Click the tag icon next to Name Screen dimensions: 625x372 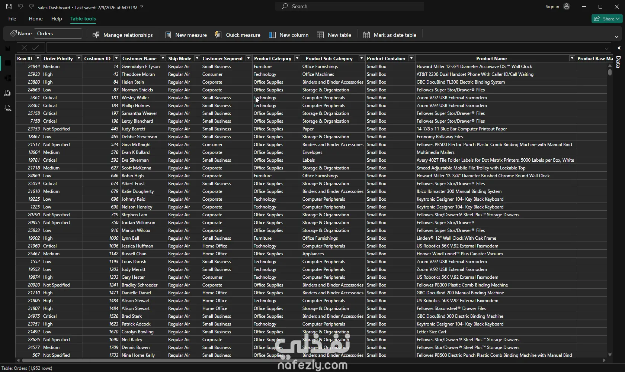13,33
